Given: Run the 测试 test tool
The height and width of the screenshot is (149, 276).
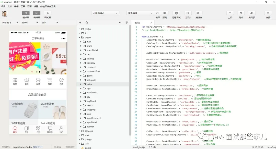Looking at the screenshot, I should (x=240, y=15).
